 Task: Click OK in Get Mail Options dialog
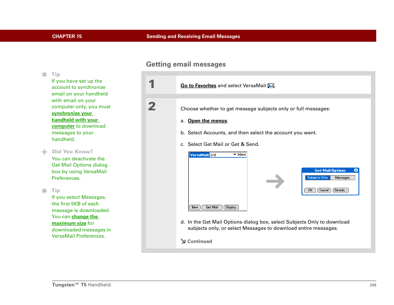point(310,190)
